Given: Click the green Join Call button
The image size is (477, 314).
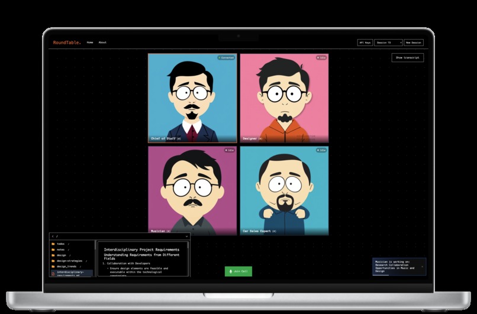Looking at the screenshot, I should click(x=238, y=271).
